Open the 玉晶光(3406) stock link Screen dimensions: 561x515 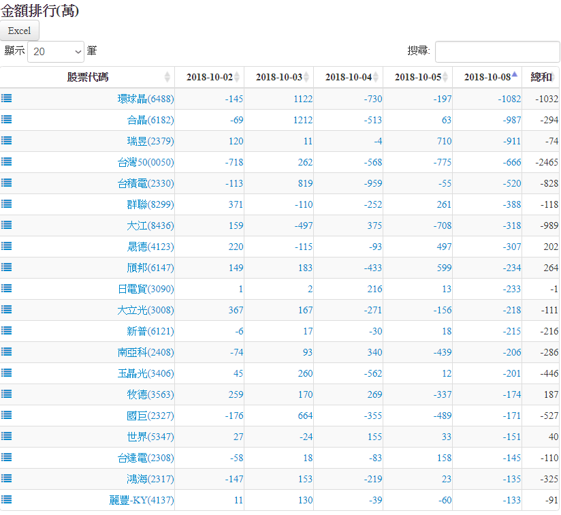click(x=146, y=373)
